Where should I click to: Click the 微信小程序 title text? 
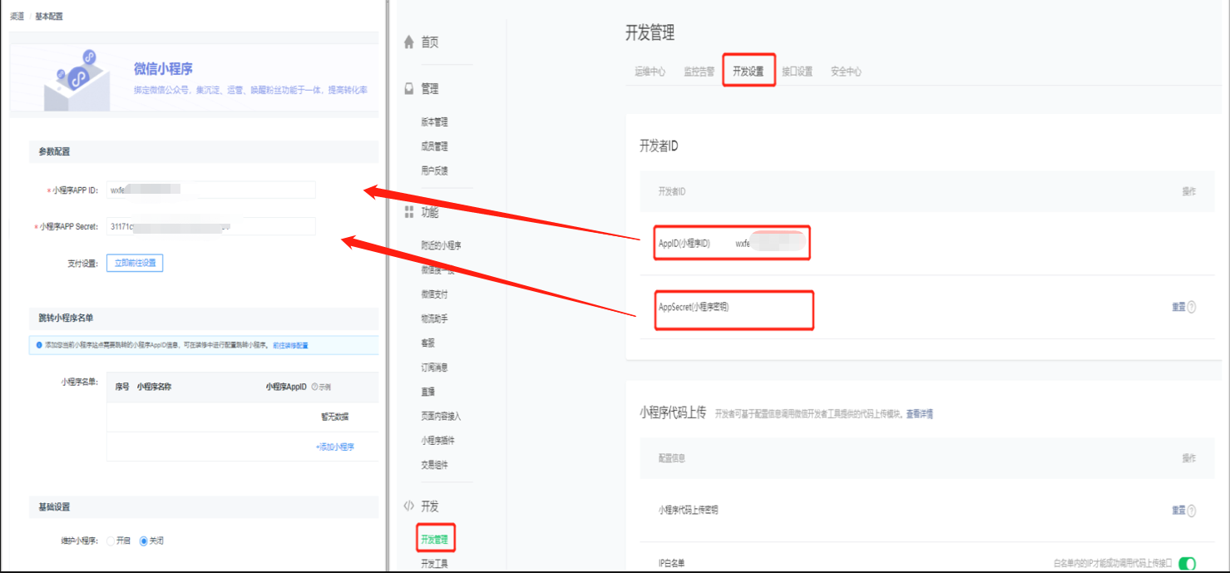(163, 68)
